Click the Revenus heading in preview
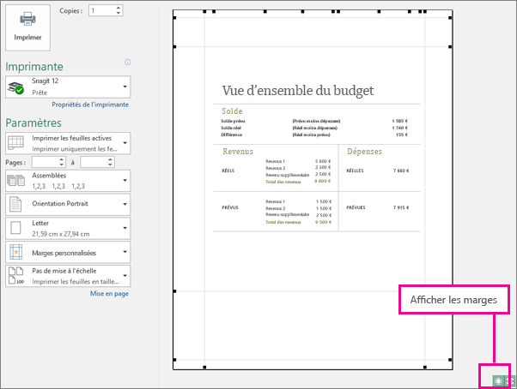 [238, 152]
